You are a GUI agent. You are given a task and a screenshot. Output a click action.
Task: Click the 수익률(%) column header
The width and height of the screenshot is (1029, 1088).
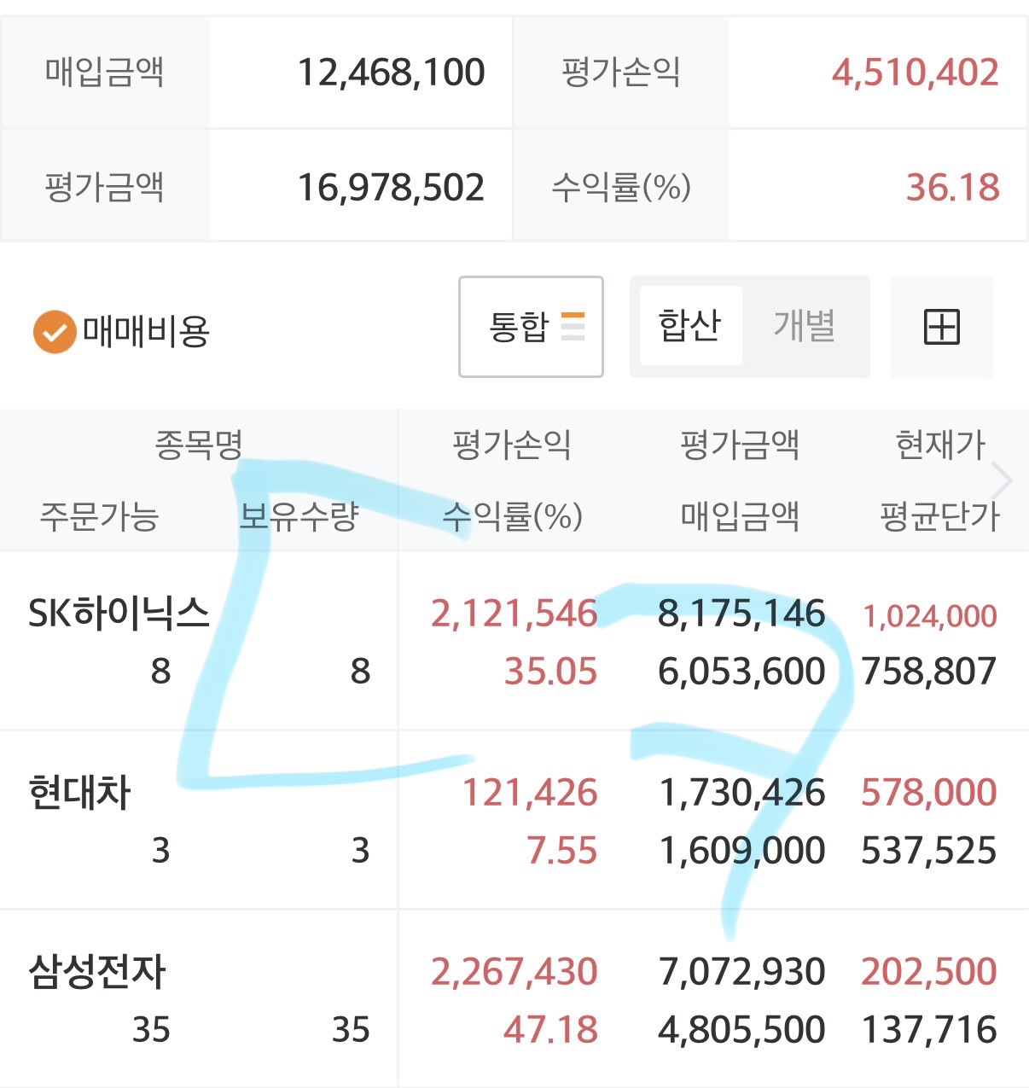tap(512, 516)
